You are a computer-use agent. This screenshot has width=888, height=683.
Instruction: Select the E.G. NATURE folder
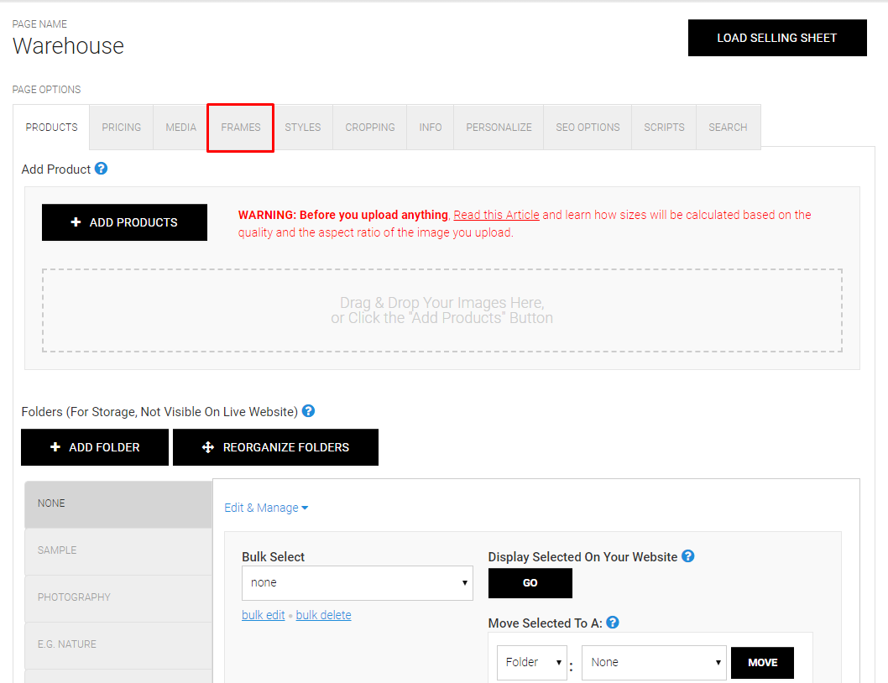(118, 644)
